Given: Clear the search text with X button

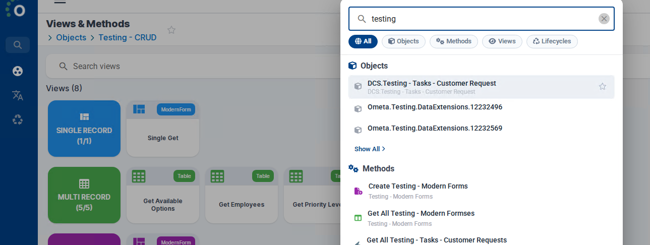Looking at the screenshot, I should point(604,19).
